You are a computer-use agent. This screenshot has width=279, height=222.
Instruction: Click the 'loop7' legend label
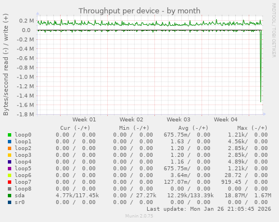pos(23,182)
